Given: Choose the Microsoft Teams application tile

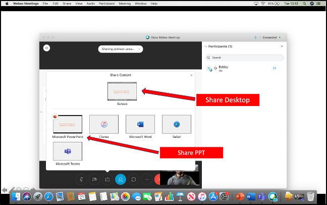Looking at the screenshot, I should click(x=68, y=151).
